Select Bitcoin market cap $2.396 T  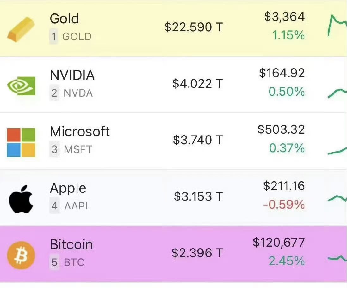tap(197, 253)
